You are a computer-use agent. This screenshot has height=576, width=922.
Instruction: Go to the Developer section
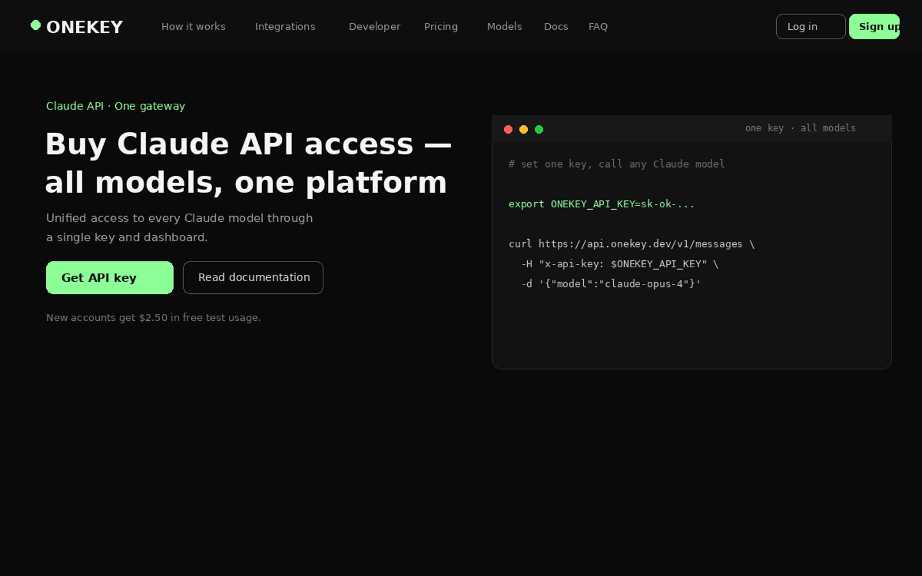click(x=375, y=26)
